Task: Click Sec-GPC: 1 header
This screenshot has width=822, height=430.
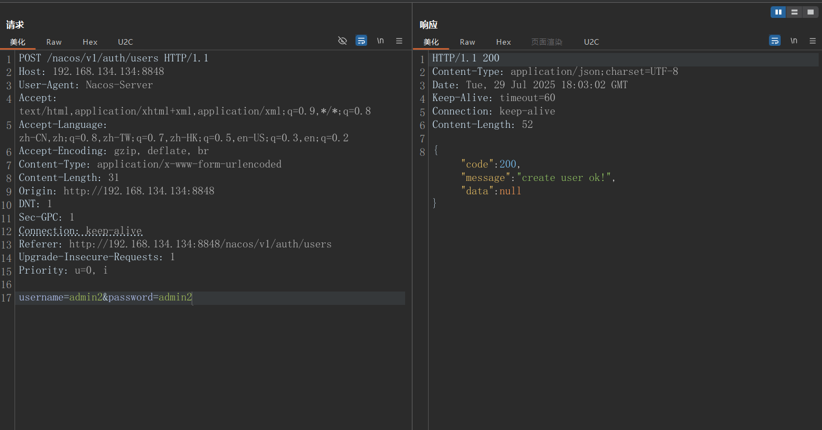Action: pyautogui.click(x=46, y=217)
